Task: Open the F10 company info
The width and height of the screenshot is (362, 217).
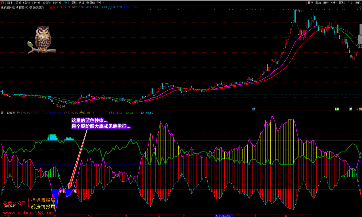Action: pyautogui.click(x=350, y=3)
